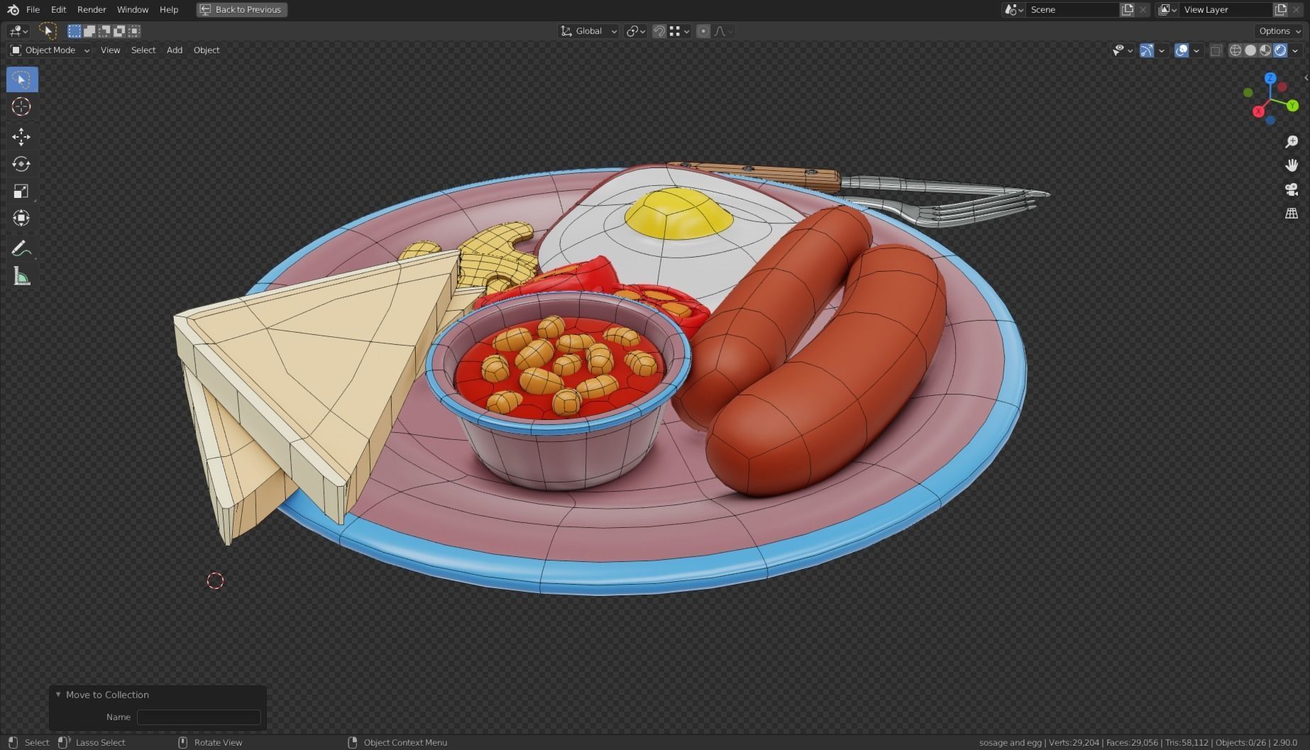Click the Z axis on navigation gizmo
1310x750 pixels.
[x=1270, y=78]
